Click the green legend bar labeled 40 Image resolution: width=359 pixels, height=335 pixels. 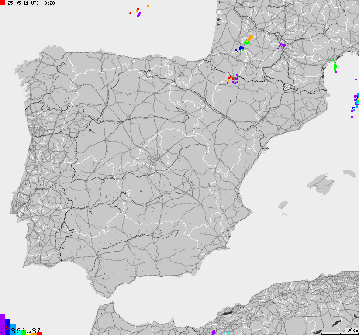(23, 332)
